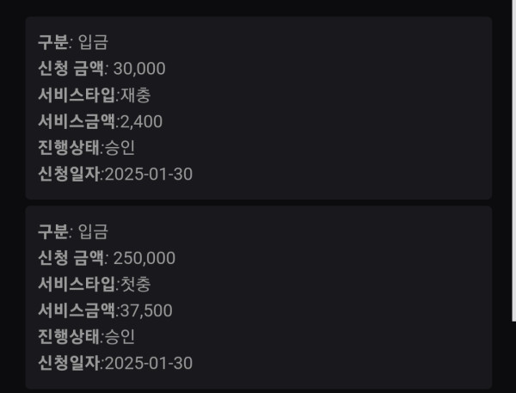Click 구분 label in the first record
516x393 pixels.
coord(53,43)
